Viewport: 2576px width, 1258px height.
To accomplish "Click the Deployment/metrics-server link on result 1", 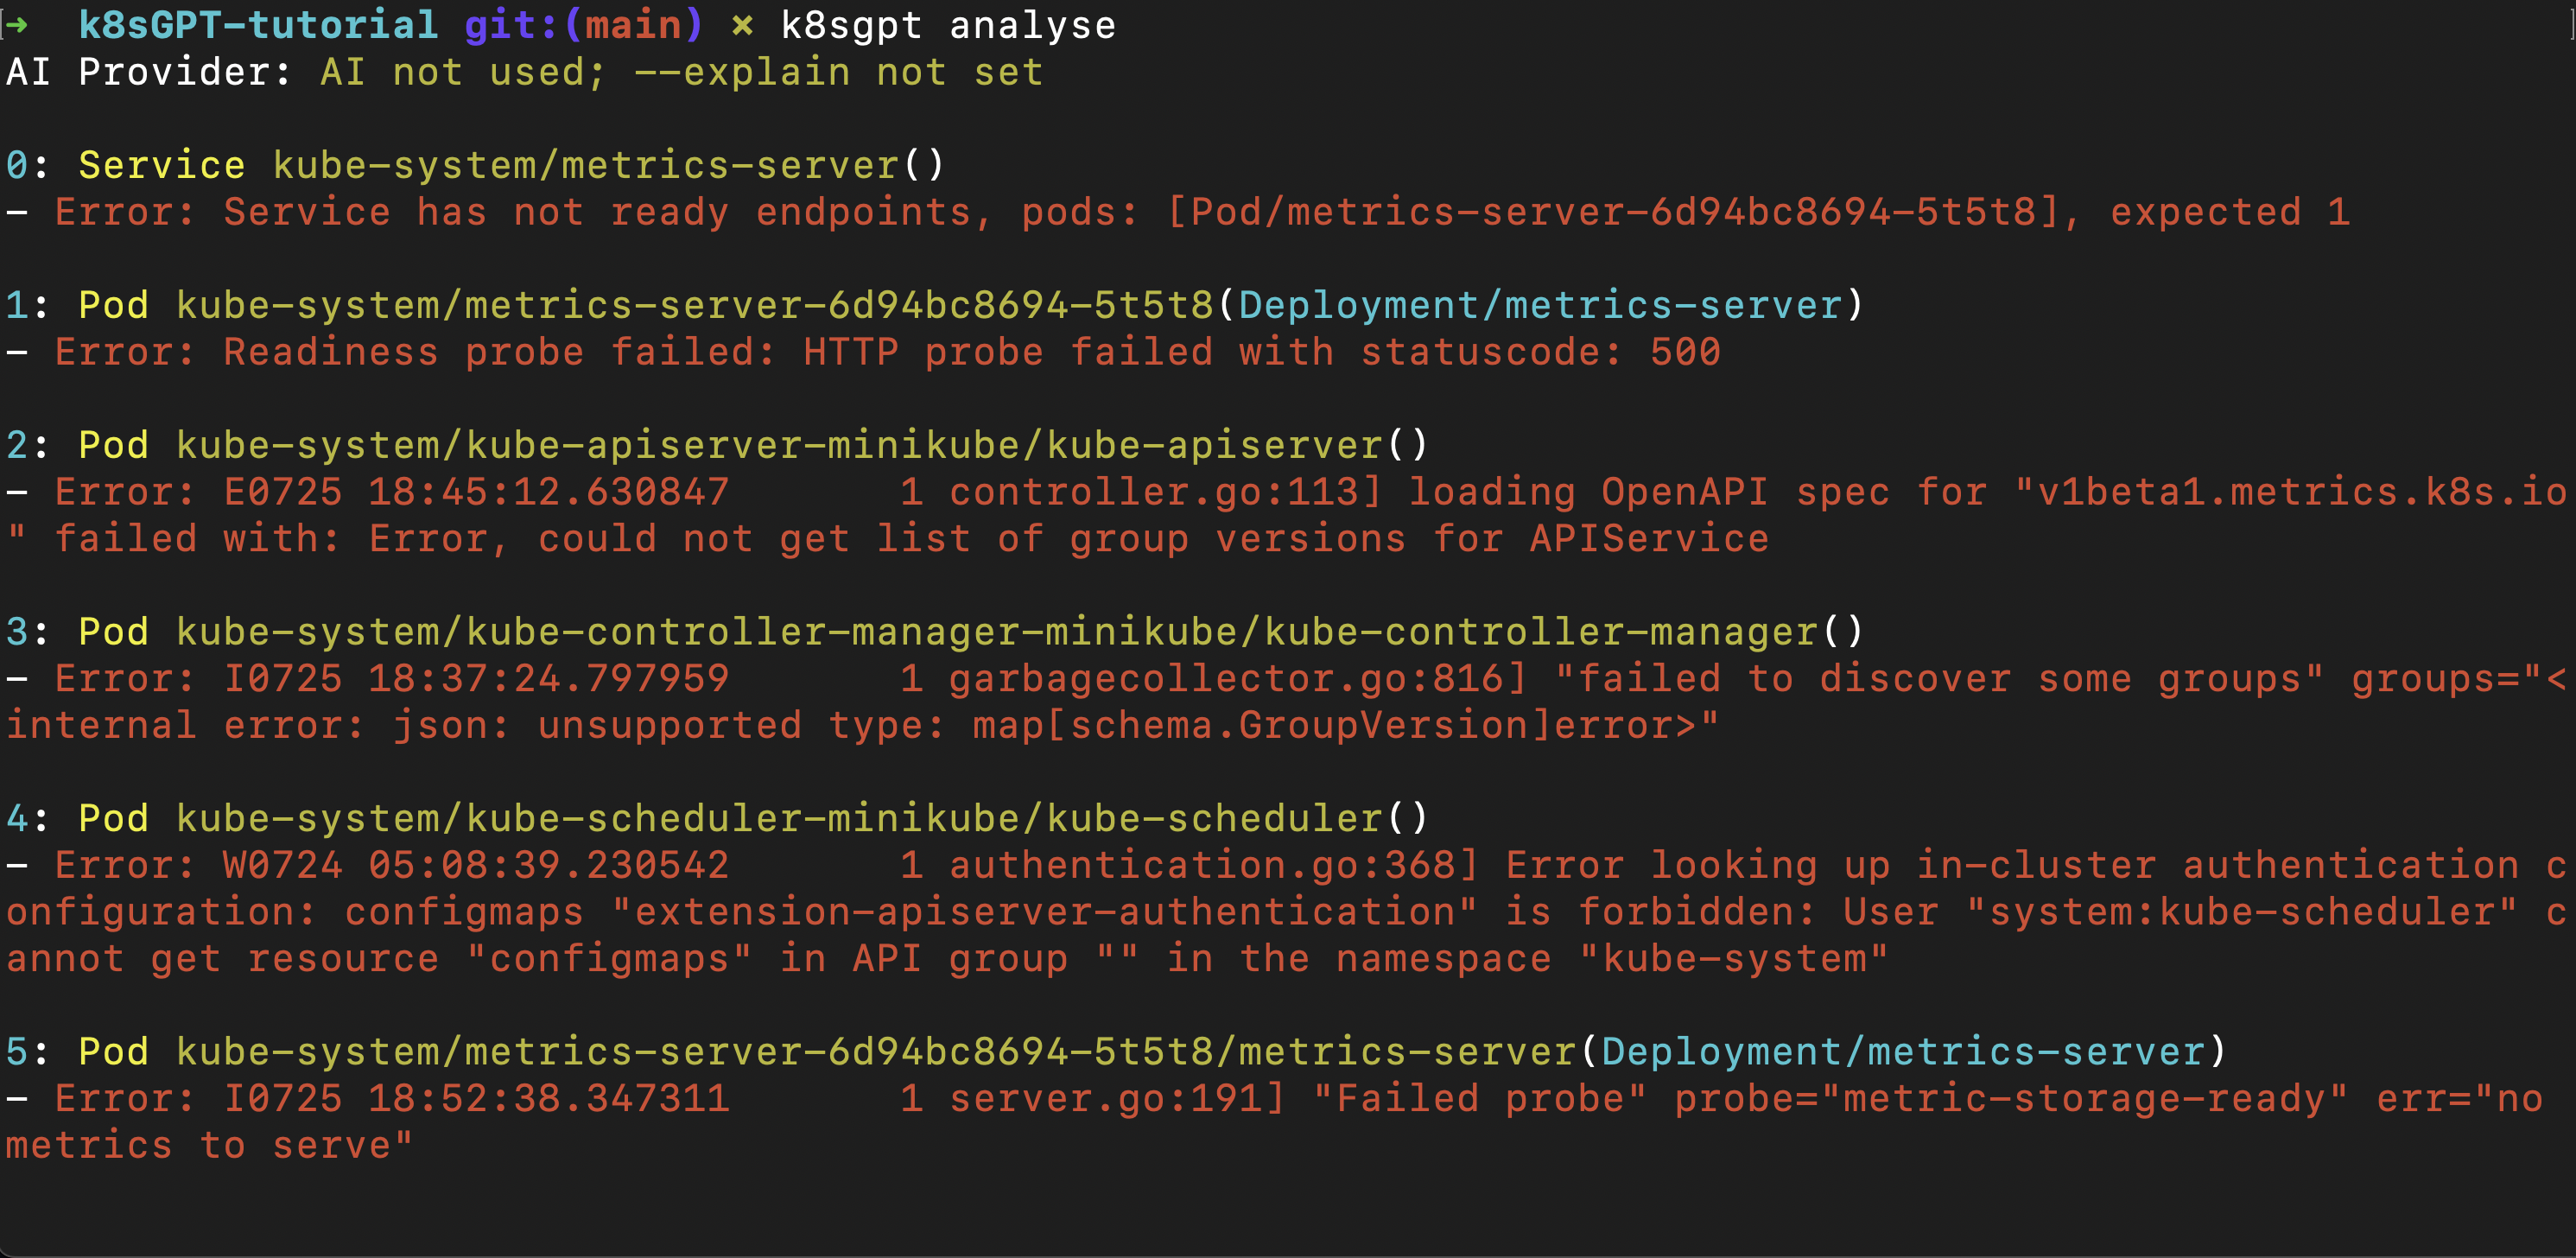I will [1540, 305].
